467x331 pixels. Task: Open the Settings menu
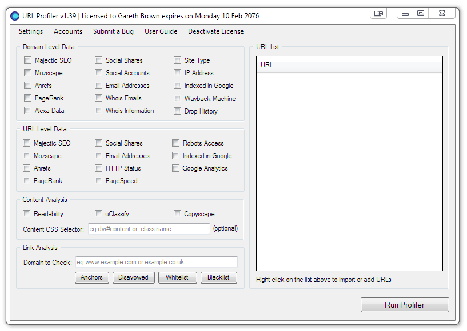[31, 31]
